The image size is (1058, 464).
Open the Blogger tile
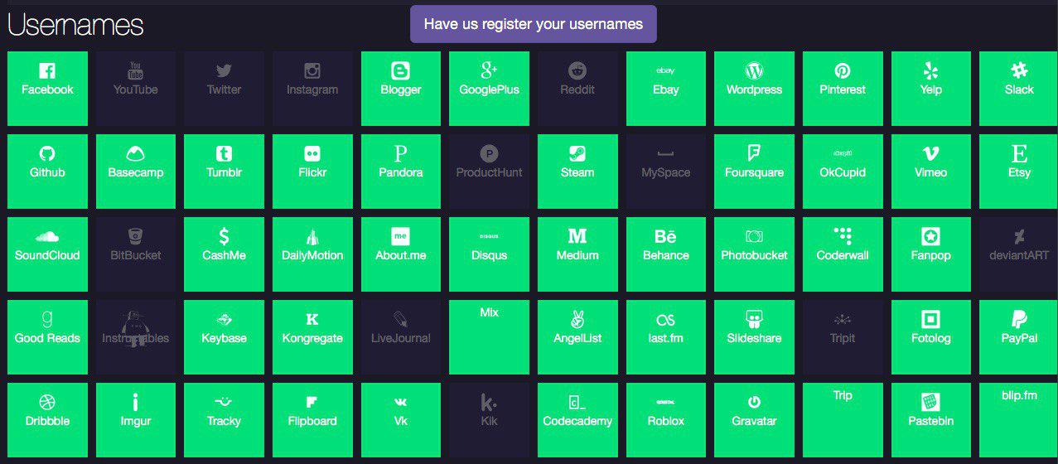(x=401, y=89)
